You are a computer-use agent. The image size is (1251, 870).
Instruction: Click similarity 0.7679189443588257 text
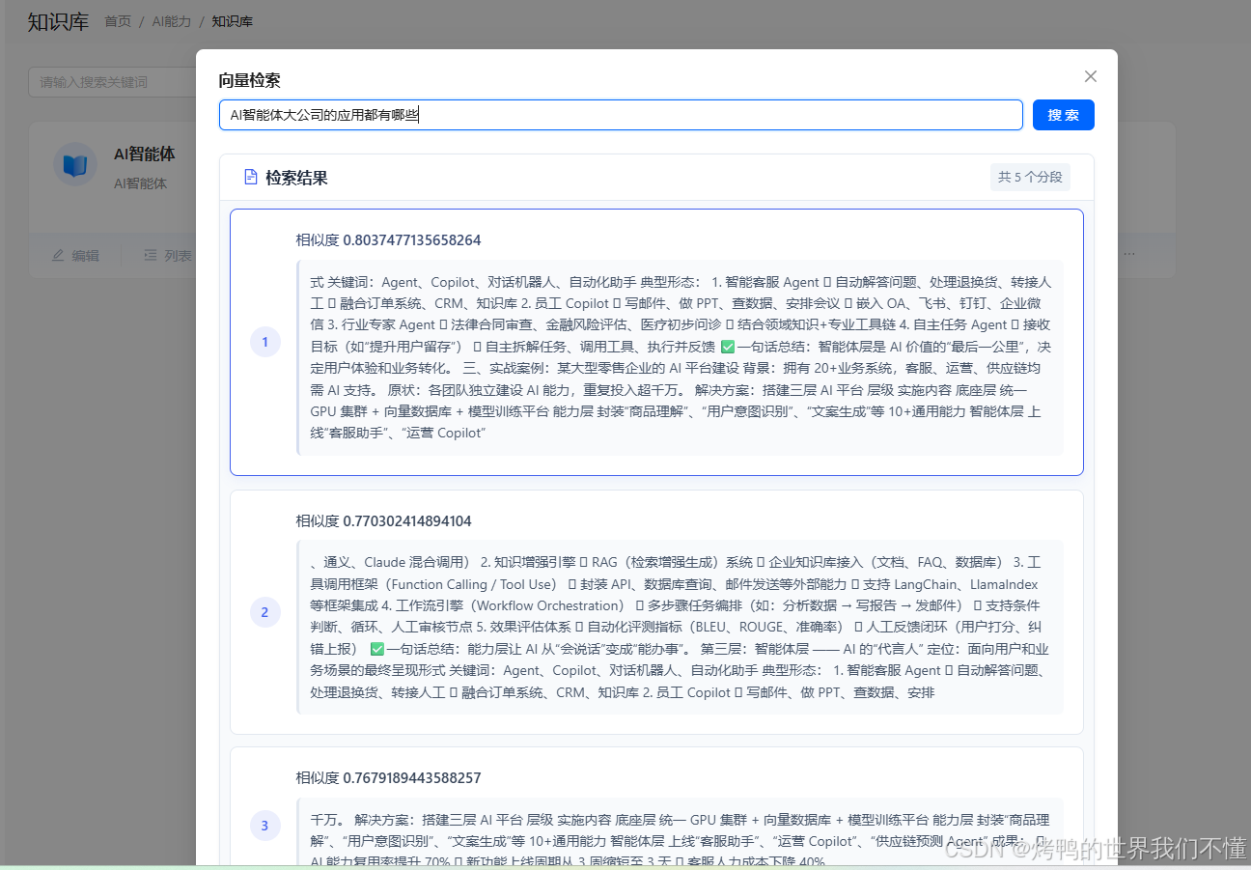tap(388, 777)
